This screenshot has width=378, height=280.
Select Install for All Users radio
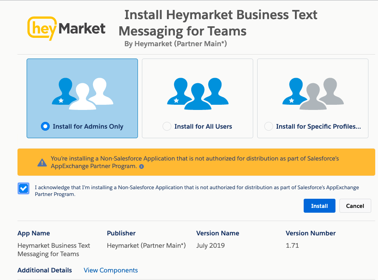point(167,126)
